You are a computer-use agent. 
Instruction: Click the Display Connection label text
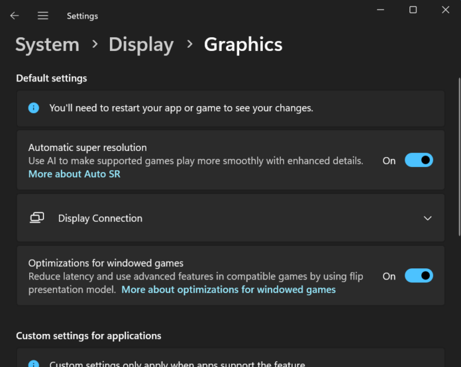(x=100, y=218)
